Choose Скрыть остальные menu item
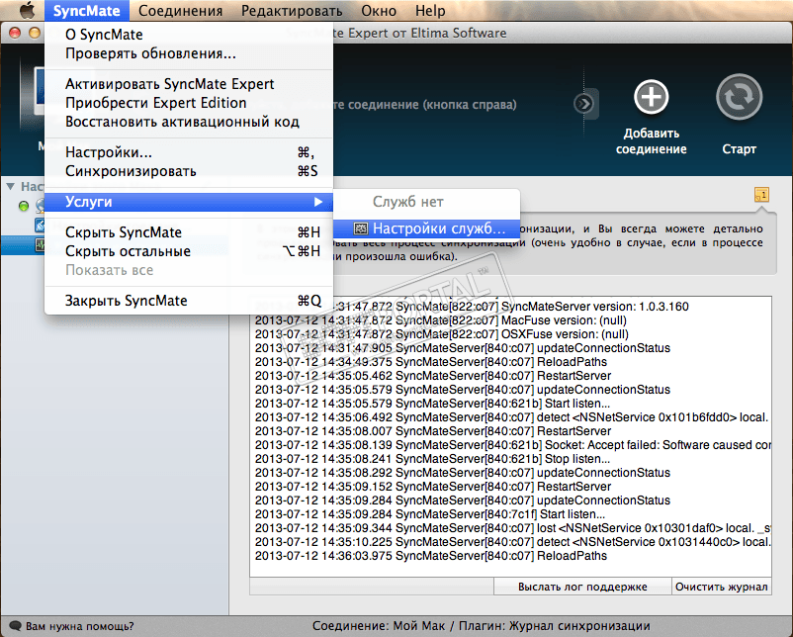This screenshot has height=637, width=793. (x=189, y=251)
